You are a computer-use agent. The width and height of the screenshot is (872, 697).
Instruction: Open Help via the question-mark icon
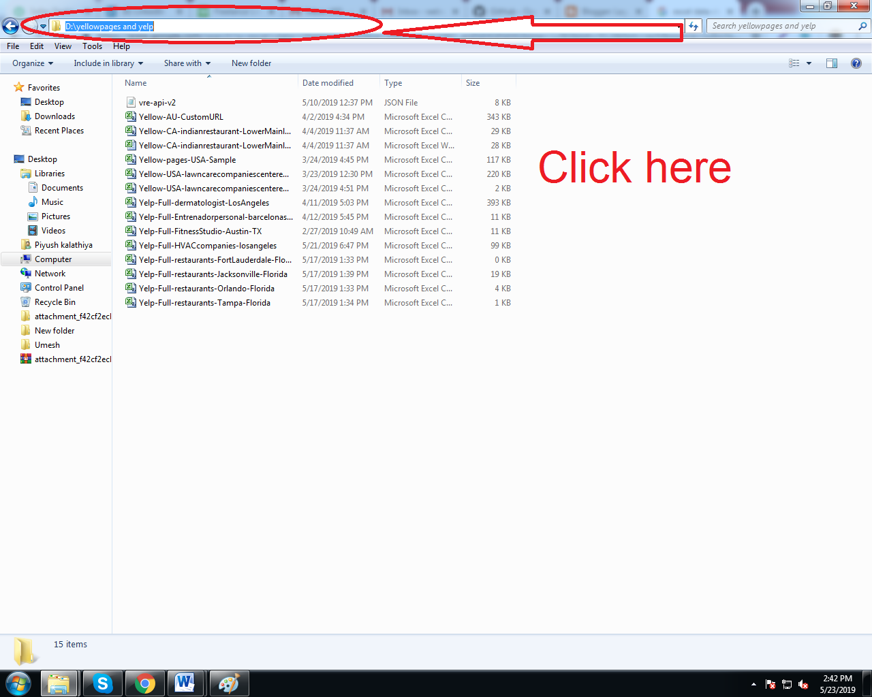point(856,63)
